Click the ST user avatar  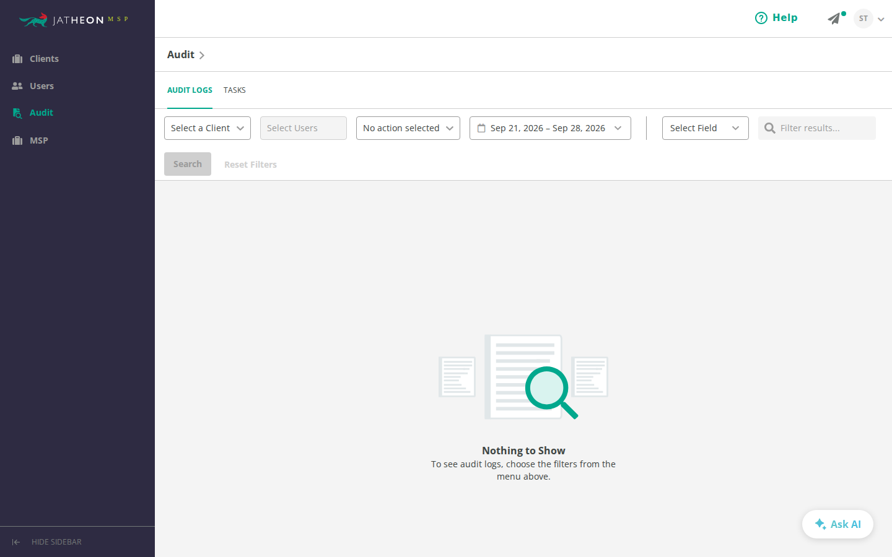click(x=864, y=19)
